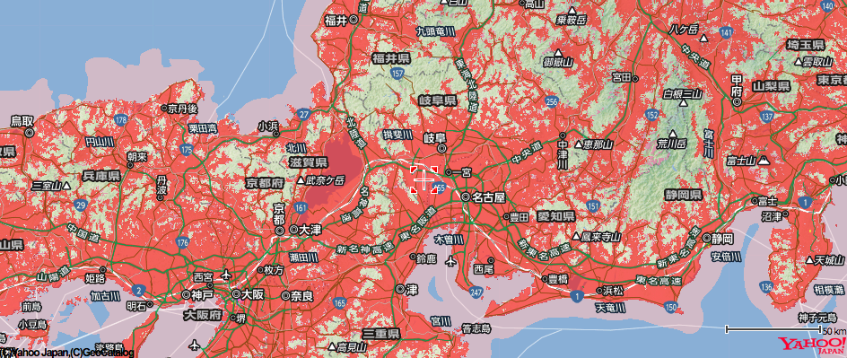Viewport: 847px width, 358px height.
Task: Select the route 157 shield icon
Action: click(399, 73)
